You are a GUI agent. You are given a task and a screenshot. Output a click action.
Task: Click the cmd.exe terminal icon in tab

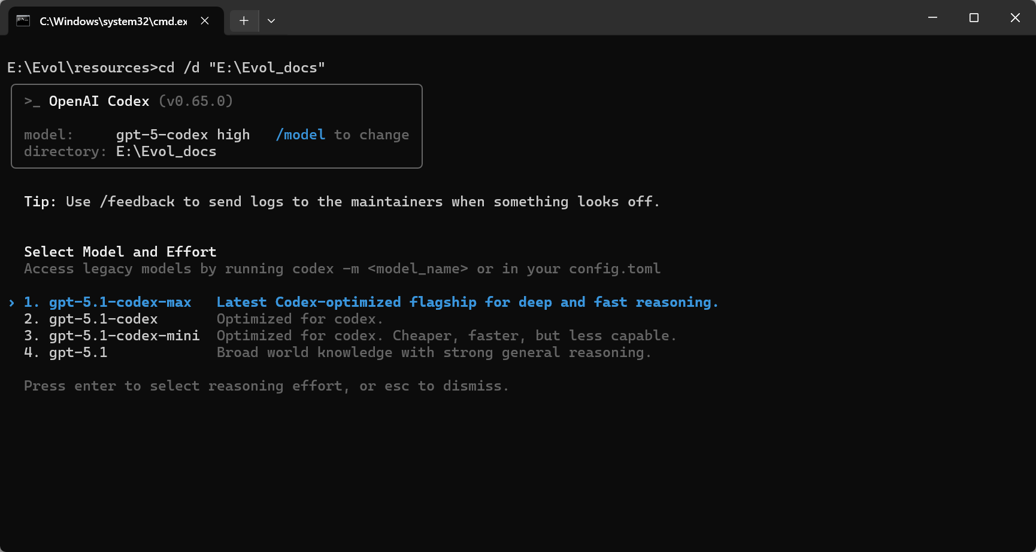(x=23, y=21)
